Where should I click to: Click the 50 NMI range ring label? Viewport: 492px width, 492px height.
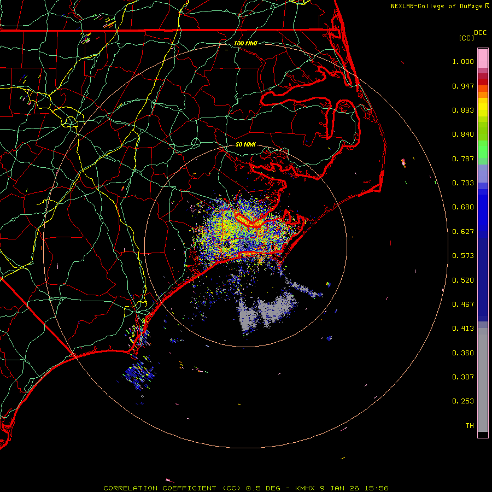point(245,145)
